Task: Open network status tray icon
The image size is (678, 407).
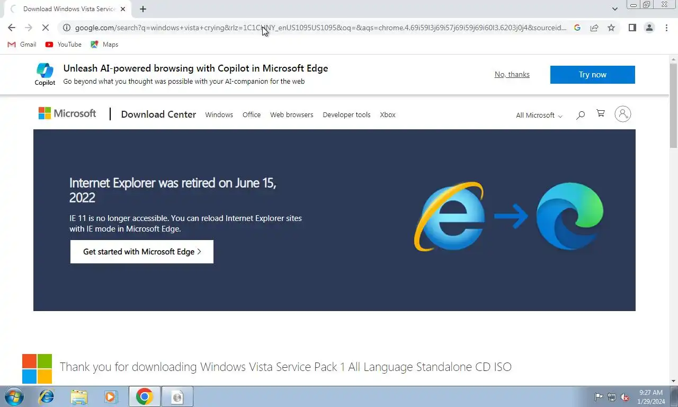Action: [x=611, y=396]
